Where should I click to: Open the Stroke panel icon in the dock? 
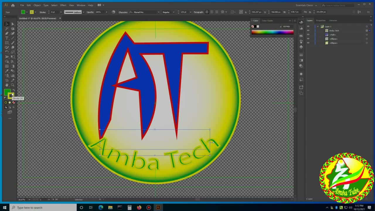(x=301, y=55)
